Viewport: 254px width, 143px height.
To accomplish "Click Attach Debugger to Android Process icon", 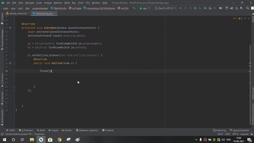I will (210, 8).
